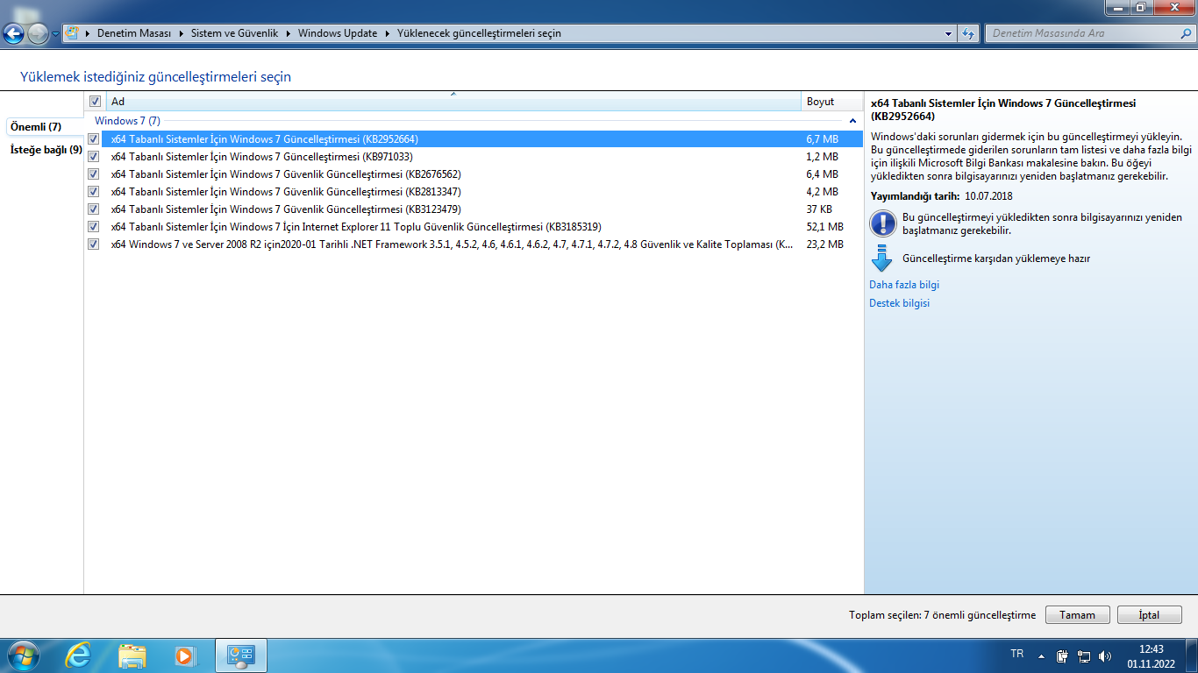Click the Show Desktop strip beside the clock
Viewport: 1198px width, 673px height.
1192,655
